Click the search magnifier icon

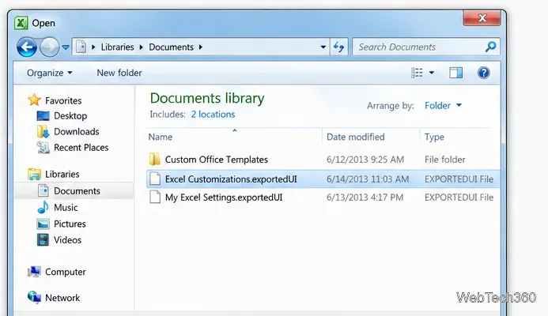(x=491, y=47)
